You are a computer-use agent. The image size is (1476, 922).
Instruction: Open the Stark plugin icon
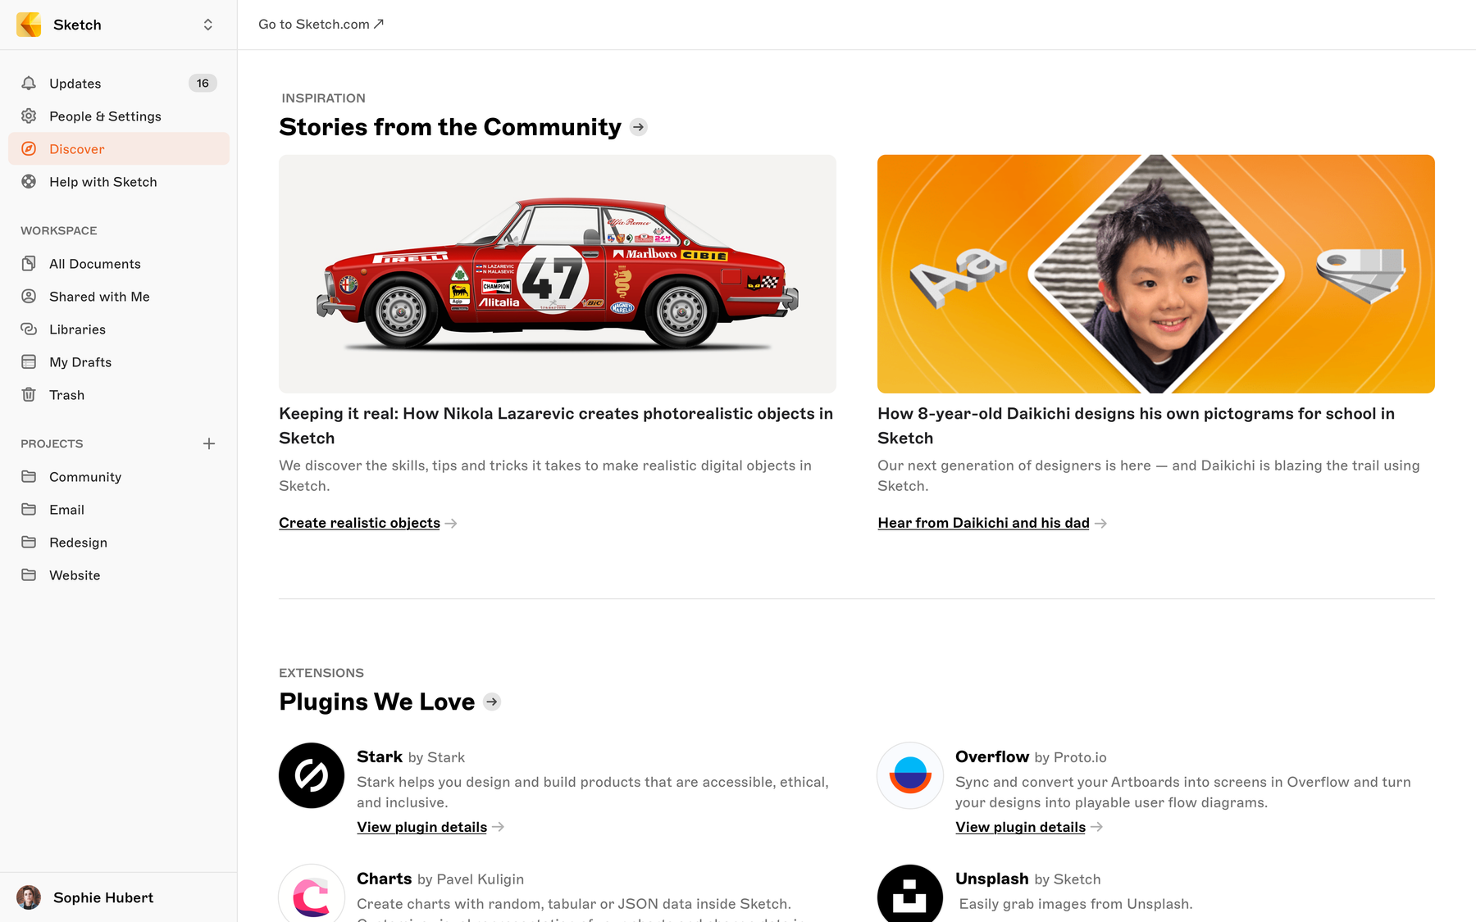click(x=312, y=775)
